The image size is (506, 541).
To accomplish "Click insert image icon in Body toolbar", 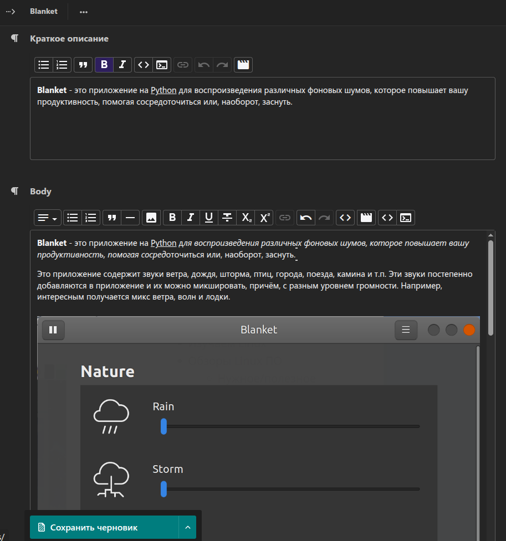I will pos(151,218).
